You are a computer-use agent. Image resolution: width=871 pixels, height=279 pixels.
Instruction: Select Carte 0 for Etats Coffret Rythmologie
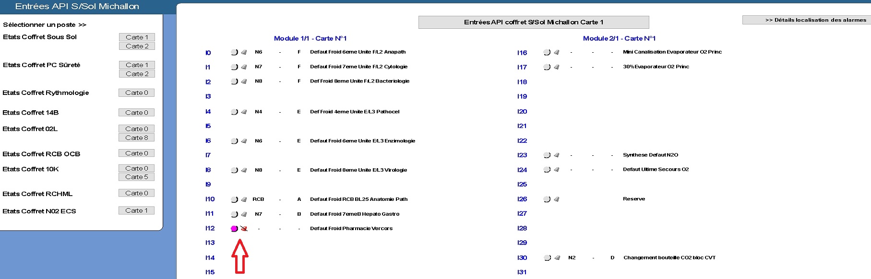137,93
